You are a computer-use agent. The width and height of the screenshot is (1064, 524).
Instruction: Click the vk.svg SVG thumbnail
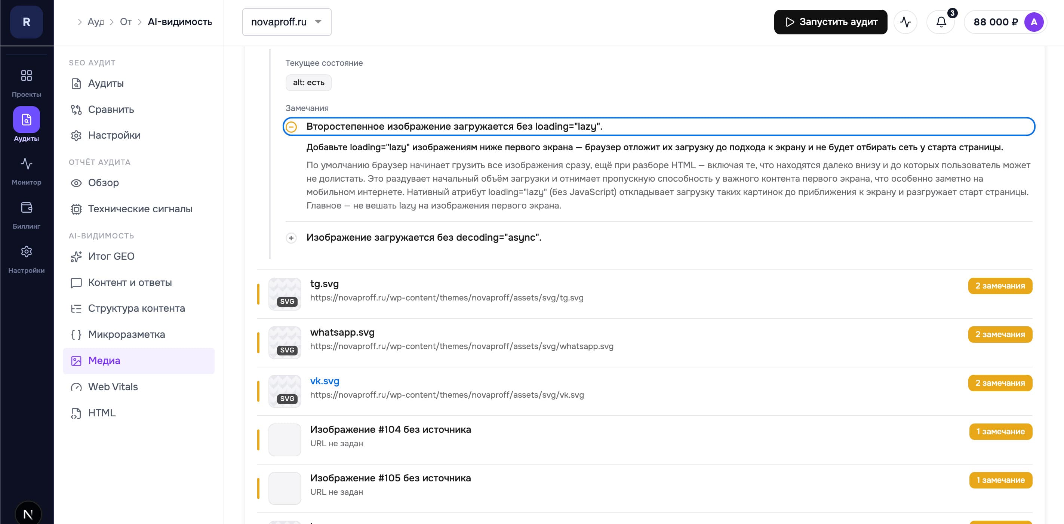coord(285,391)
